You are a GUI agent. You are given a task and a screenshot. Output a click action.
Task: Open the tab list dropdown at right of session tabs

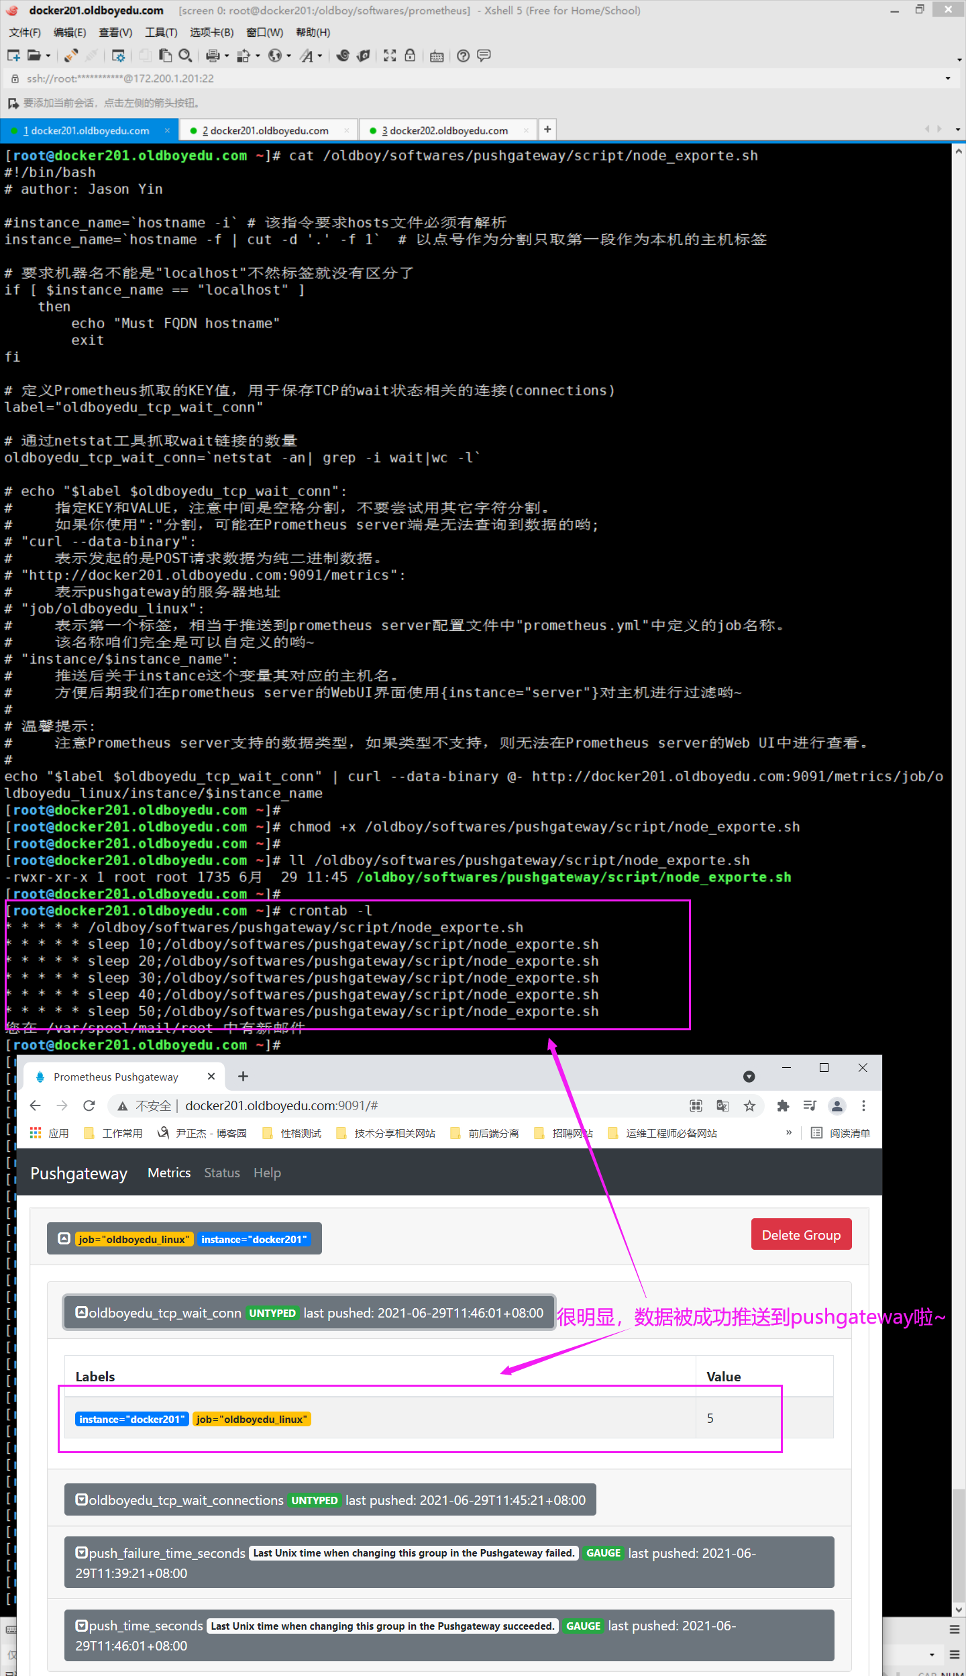pyautogui.click(x=958, y=129)
